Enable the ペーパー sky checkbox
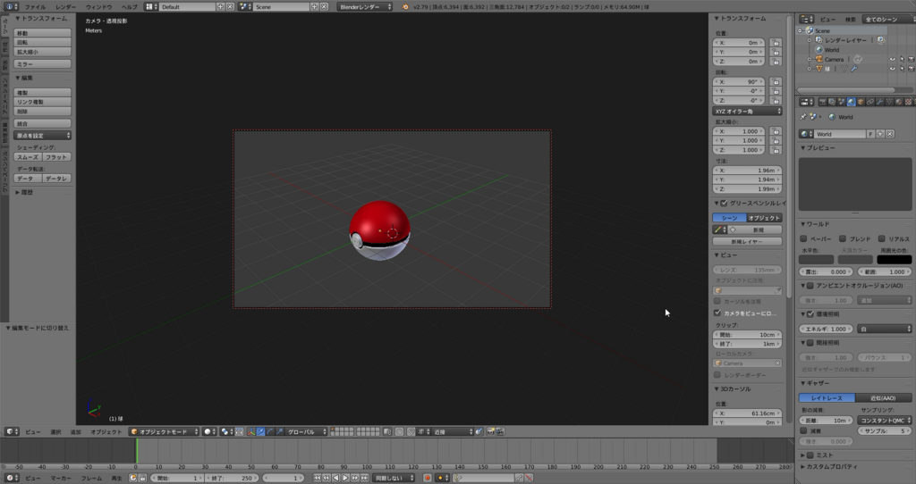The image size is (916, 484). click(x=804, y=238)
